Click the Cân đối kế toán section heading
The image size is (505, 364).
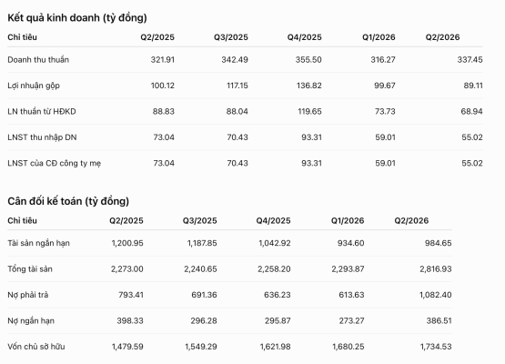pyautogui.click(x=68, y=201)
